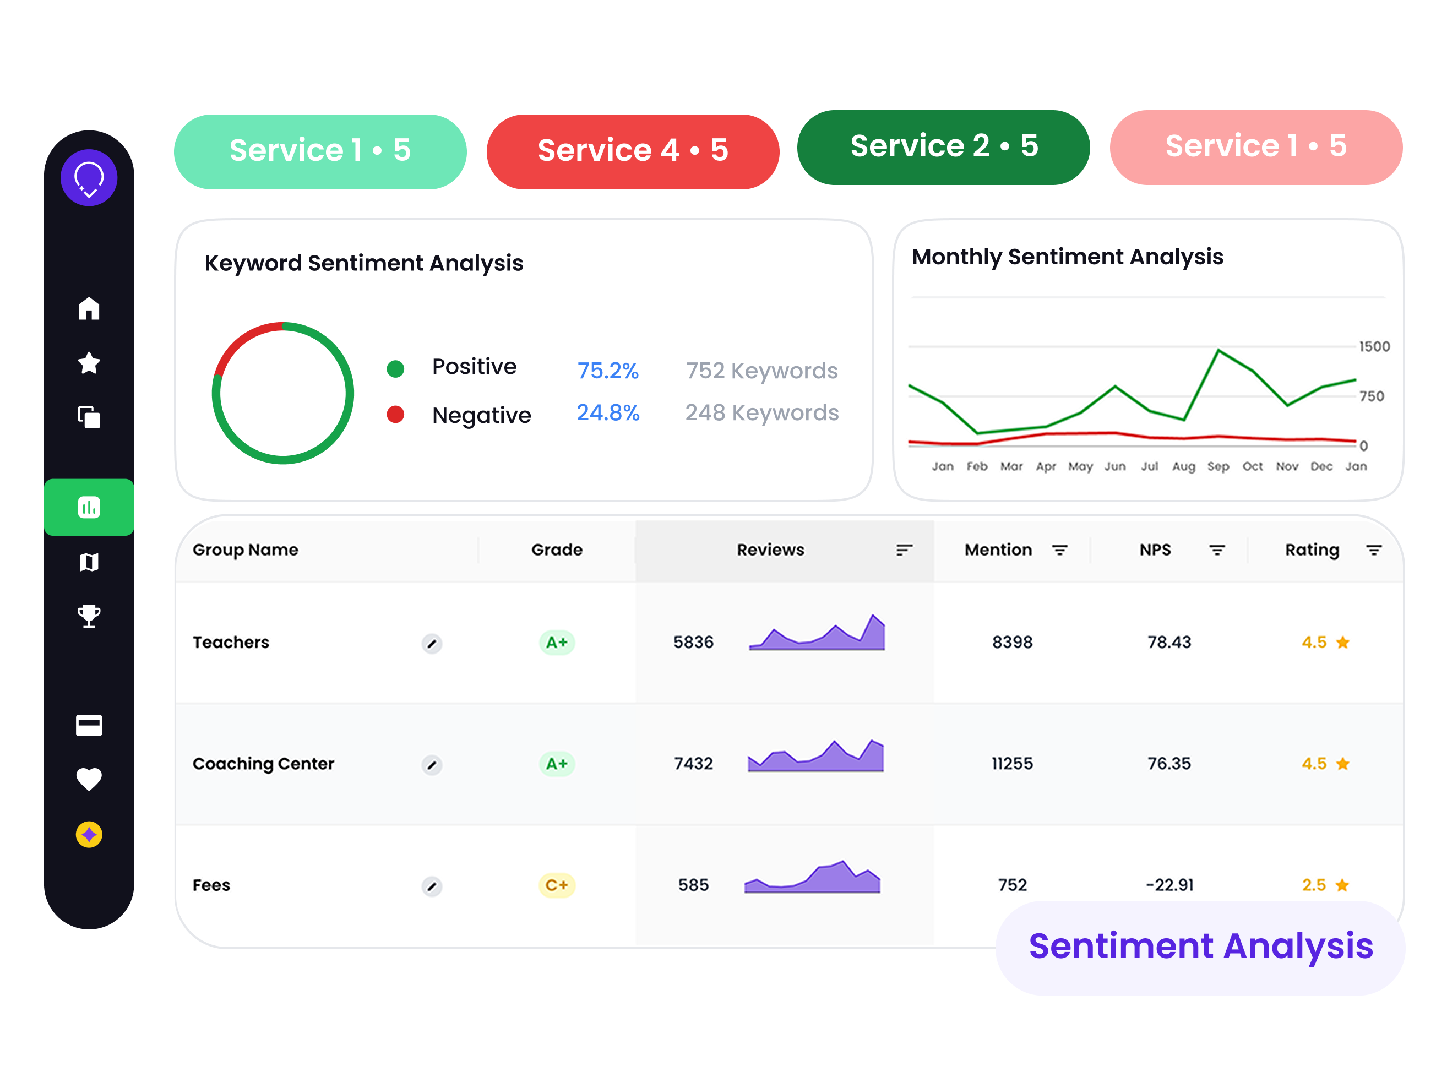Click the green Positive legend dot
The image size is (1447, 1077).
395,369
